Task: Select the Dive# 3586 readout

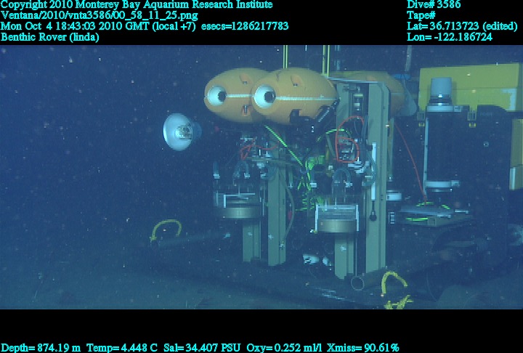Action: point(434,4)
